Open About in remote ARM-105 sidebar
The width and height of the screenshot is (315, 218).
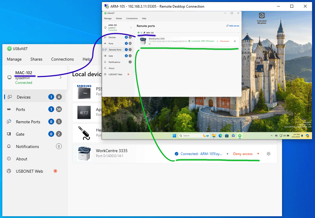click(118, 68)
